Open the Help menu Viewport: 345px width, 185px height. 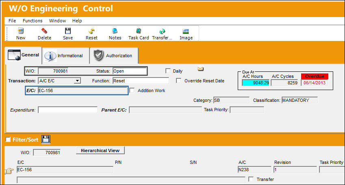(x=77, y=21)
